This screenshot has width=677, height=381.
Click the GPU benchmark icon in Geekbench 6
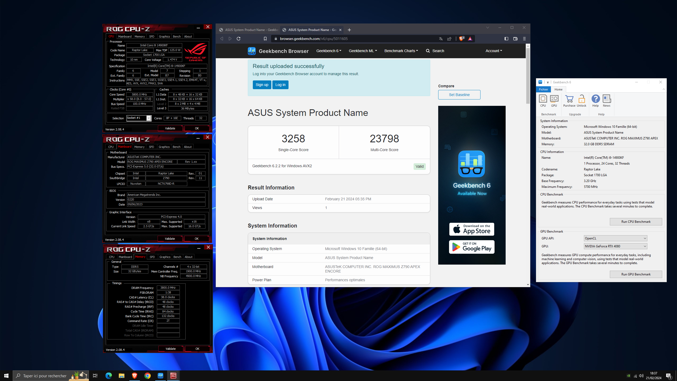tap(554, 101)
